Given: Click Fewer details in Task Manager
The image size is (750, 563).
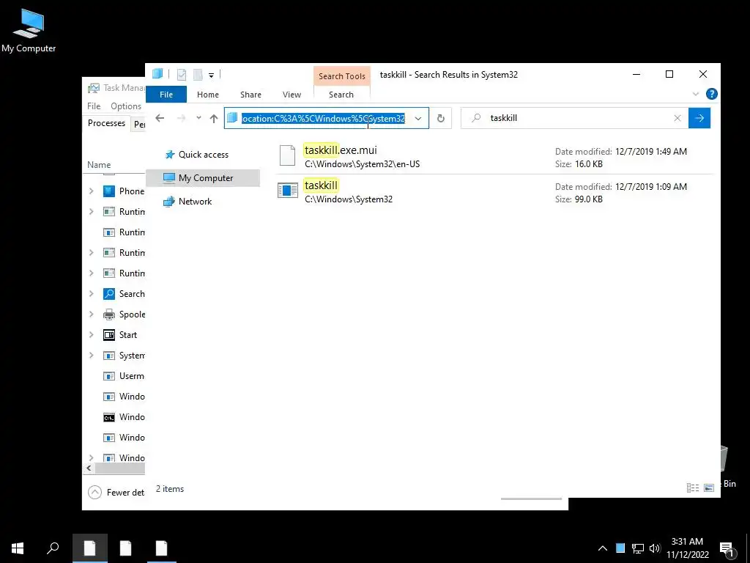Looking at the screenshot, I should pyautogui.click(x=116, y=492).
